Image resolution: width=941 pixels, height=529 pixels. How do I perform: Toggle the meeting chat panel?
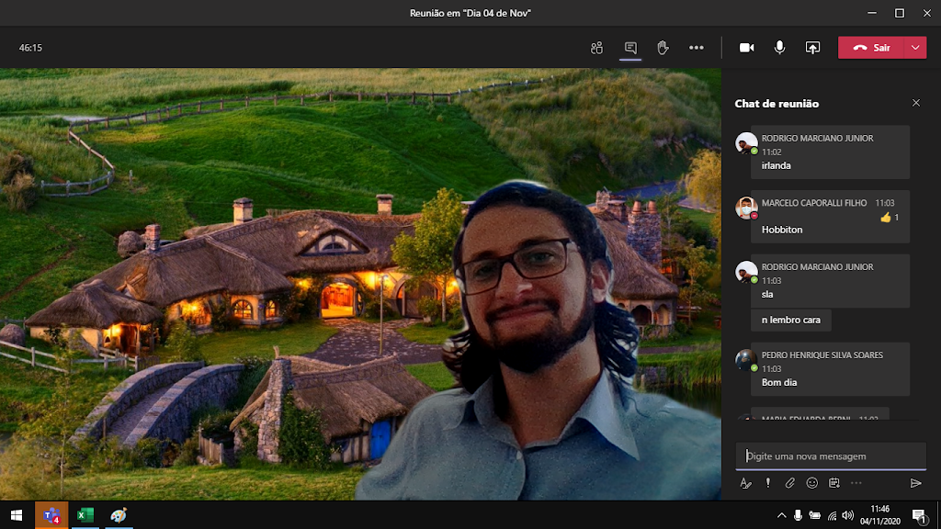pyautogui.click(x=630, y=48)
